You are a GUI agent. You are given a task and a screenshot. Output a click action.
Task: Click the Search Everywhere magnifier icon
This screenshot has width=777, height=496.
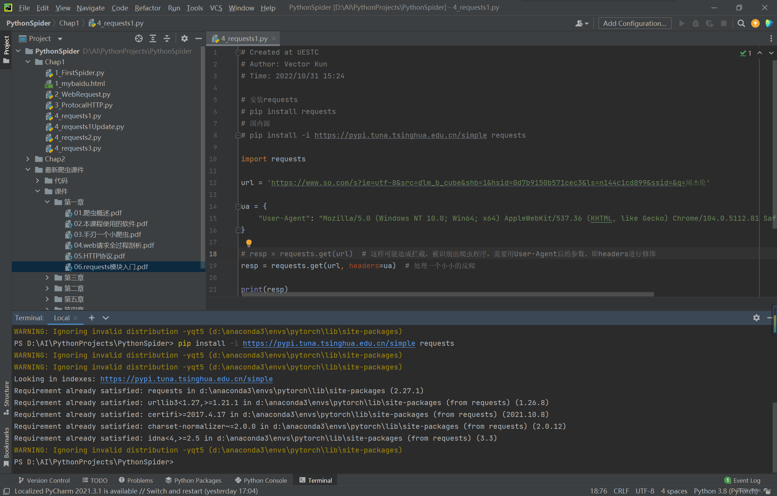tap(741, 23)
